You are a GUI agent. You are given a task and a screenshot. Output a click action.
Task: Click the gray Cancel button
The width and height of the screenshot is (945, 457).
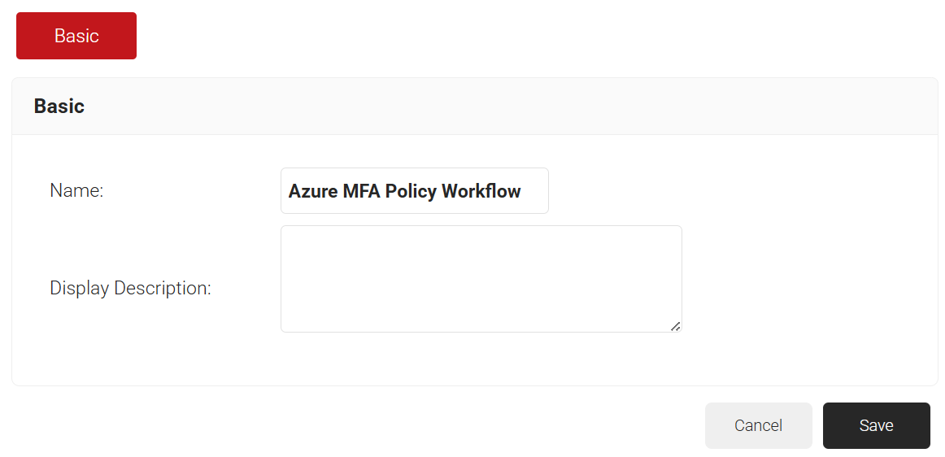758,425
